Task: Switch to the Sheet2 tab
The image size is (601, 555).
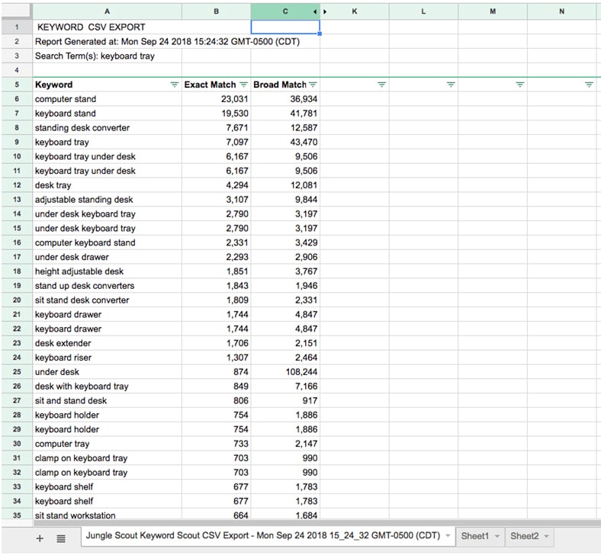Action: (524, 536)
